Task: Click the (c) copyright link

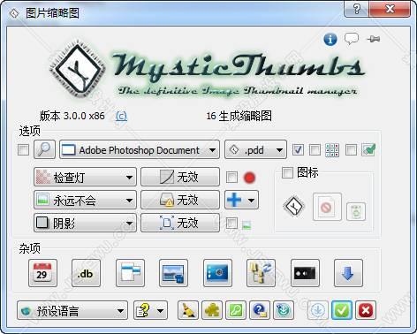Action: 121,117
